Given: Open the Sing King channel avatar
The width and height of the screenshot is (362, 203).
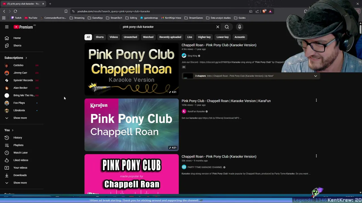Looking at the screenshot, I should point(184,56).
